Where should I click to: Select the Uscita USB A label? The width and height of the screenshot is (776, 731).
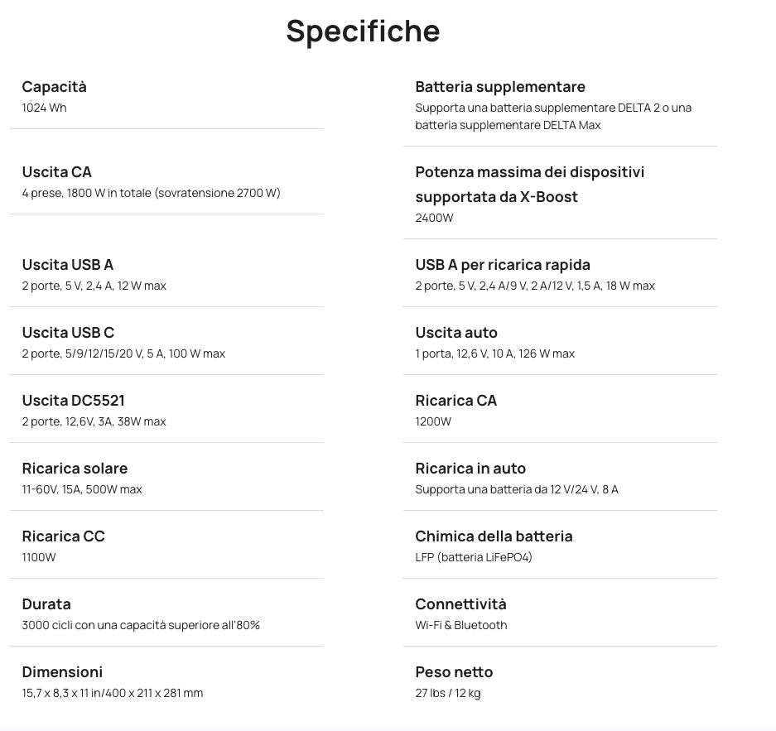pos(67,265)
